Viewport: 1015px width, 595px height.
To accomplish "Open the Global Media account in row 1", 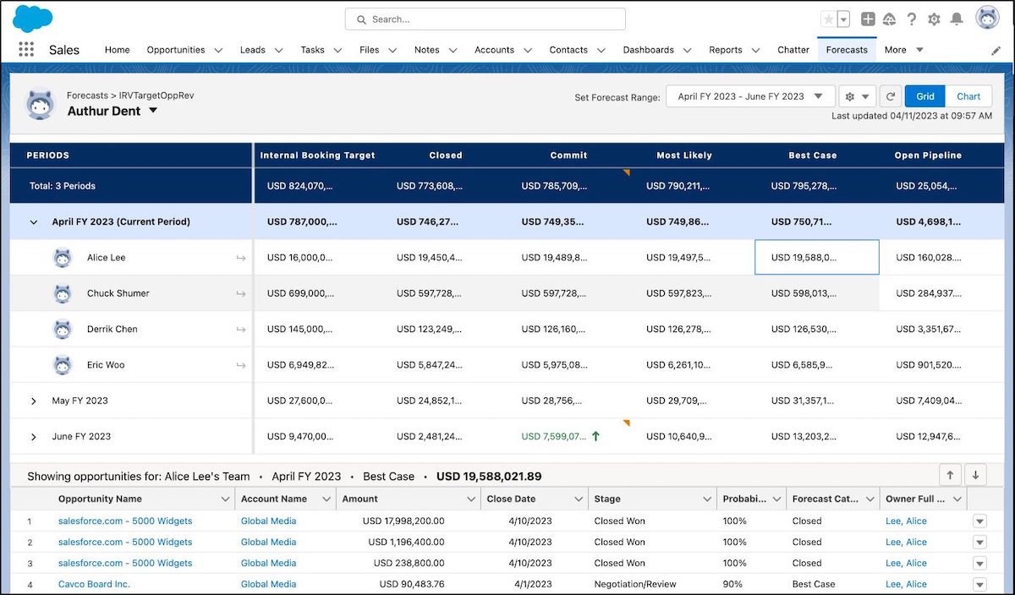I will point(268,521).
